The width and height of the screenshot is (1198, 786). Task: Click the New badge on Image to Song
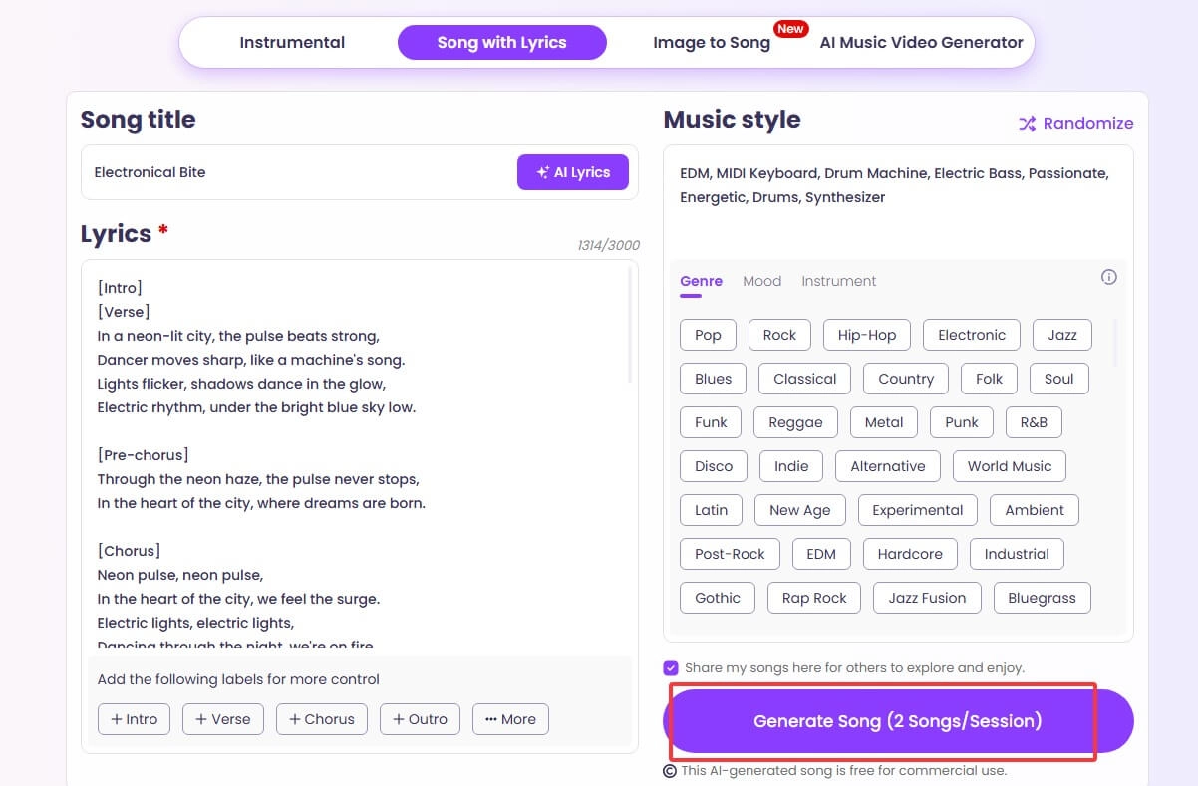790,29
